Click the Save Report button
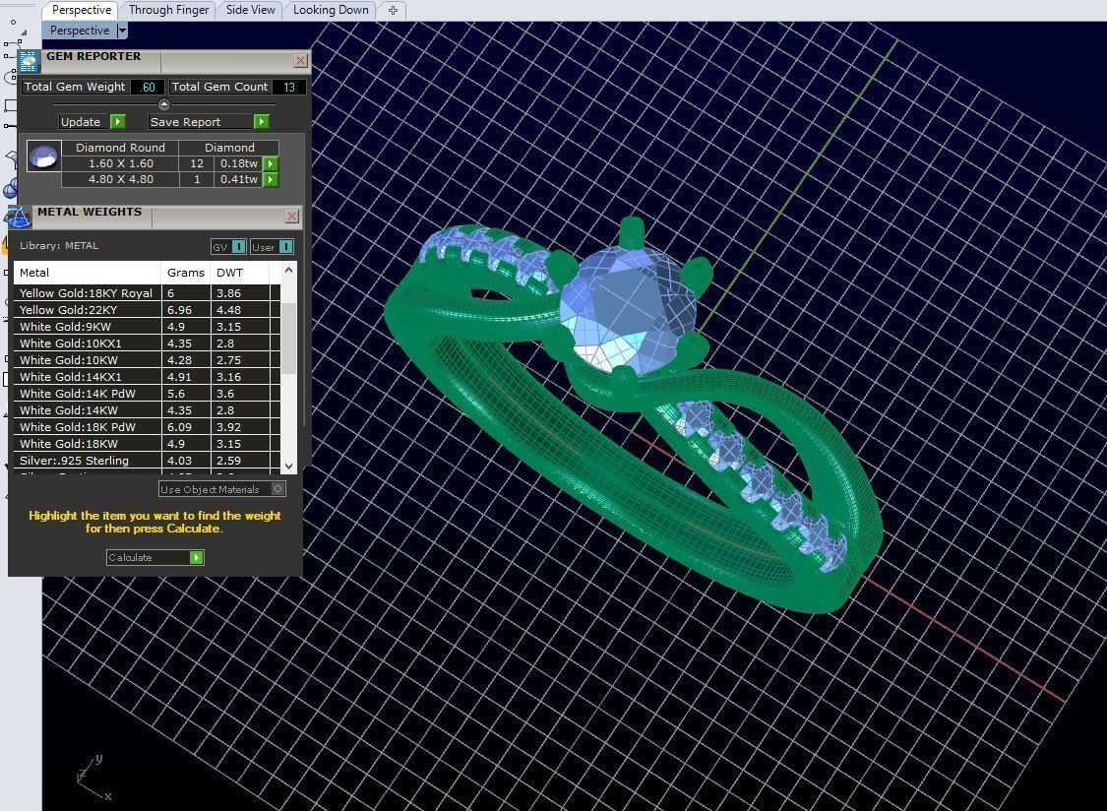 [209, 121]
